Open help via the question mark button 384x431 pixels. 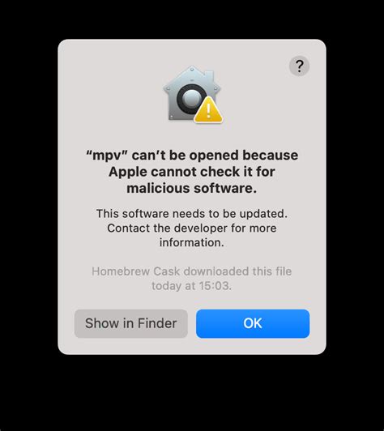(299, 66)
